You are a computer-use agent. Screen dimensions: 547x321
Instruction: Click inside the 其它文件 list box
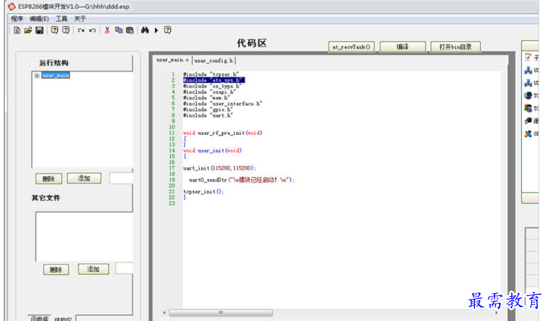click(84, 237)
